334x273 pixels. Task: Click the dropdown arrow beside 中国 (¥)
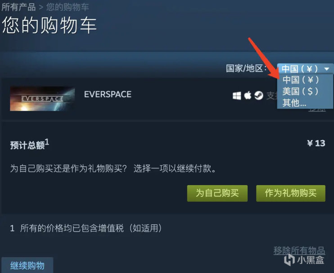326,69
